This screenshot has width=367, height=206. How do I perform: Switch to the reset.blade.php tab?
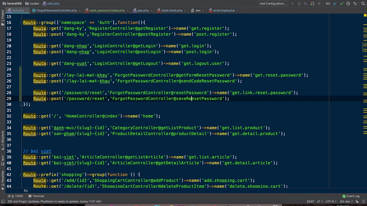click(x=172, y=11)
